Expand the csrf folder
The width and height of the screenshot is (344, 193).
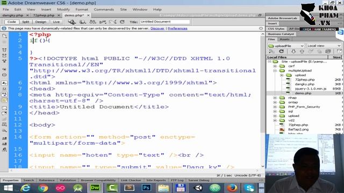tap(275, 66)
